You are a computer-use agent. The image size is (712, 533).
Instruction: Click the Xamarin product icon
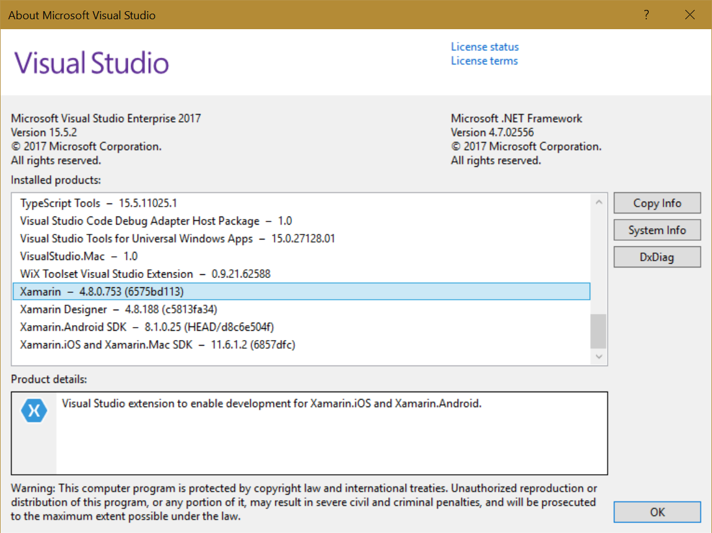point(34,410)
